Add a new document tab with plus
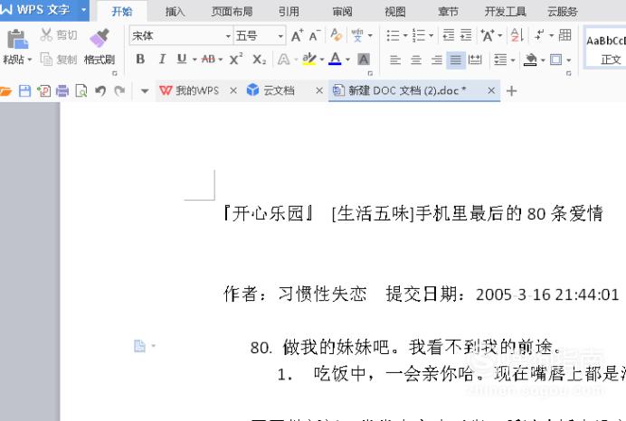Viewport: 626px width, 421px height. (511, 91)
